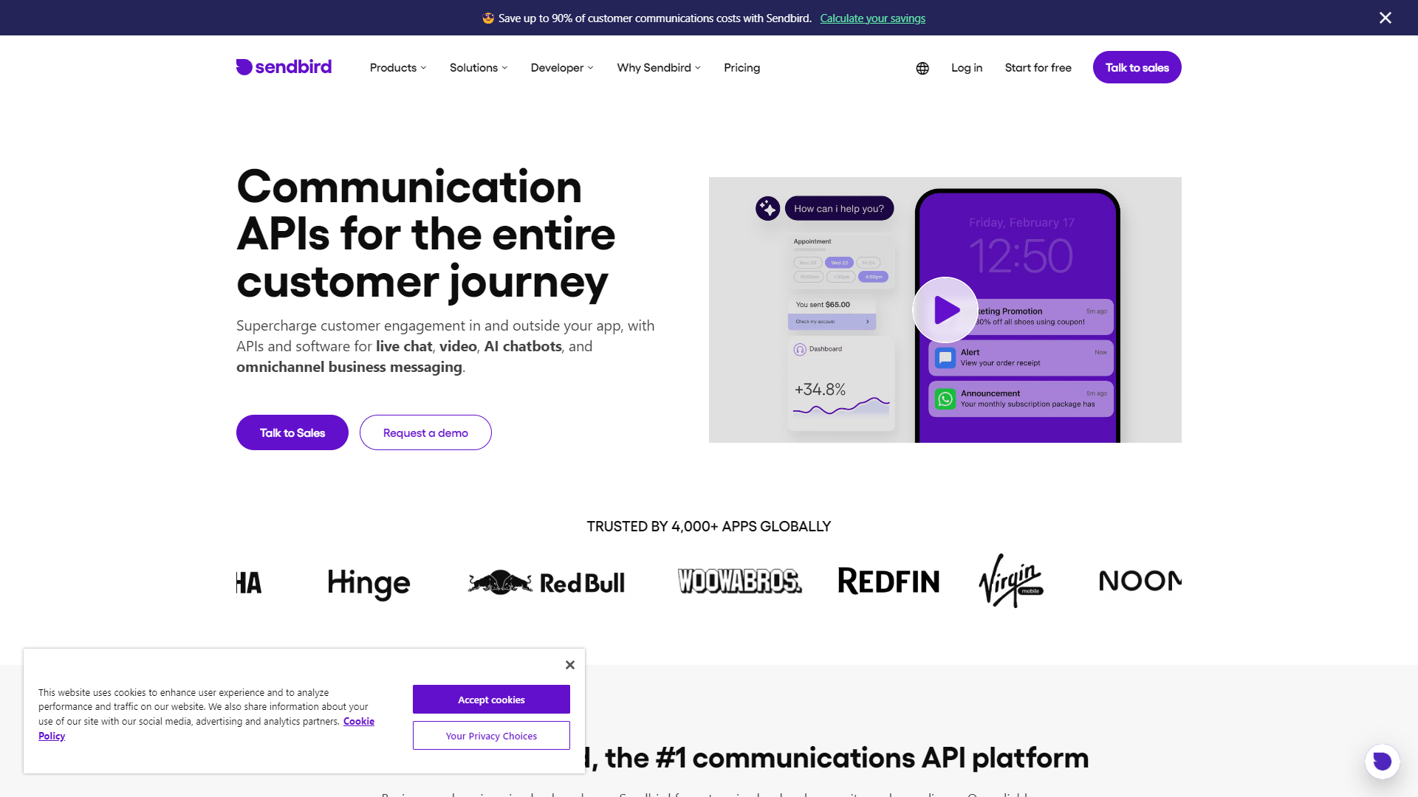Viewport: 1418px width, 797px height.
Task: Click the play button on the demo video
Action: pyautogui.click(x=945, y=309)
